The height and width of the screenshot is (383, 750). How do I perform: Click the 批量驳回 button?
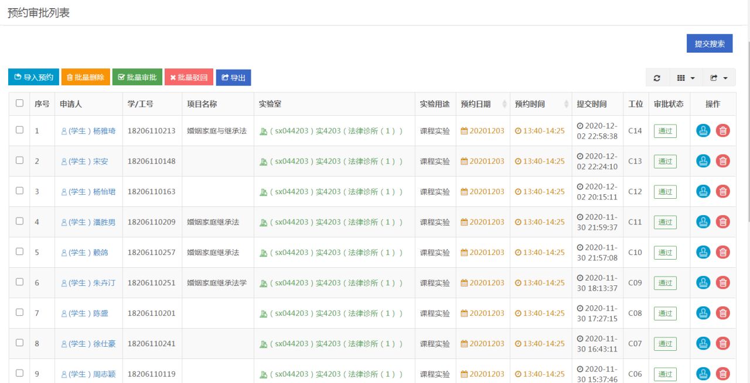(189, 77)
